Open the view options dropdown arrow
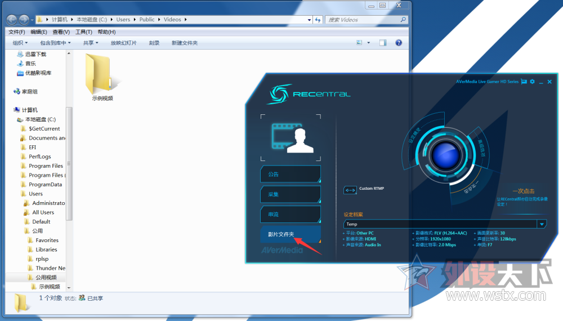This screenshot has height=321, width=563. 368,43
